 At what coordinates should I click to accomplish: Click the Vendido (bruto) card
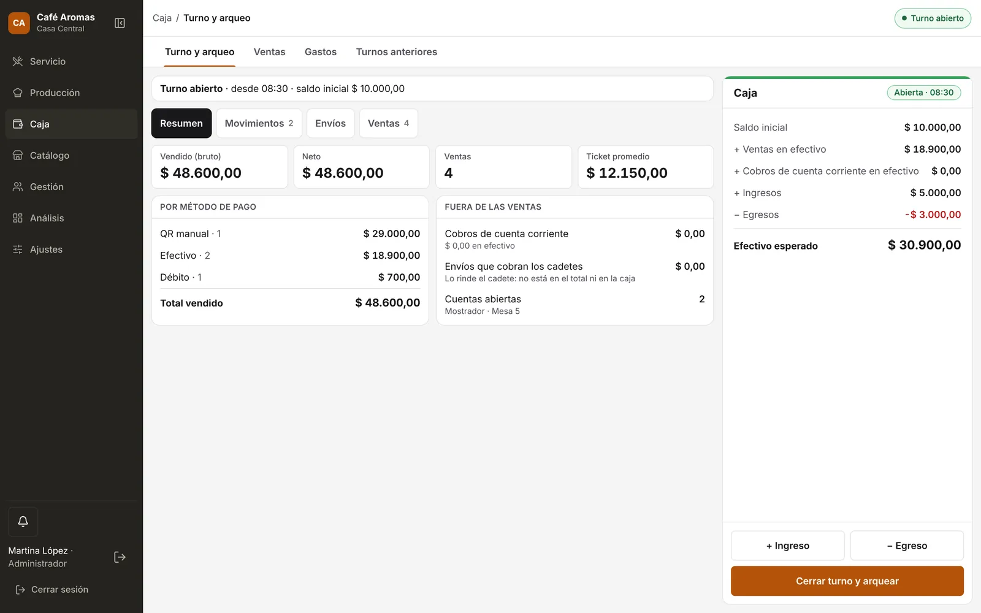[219, 167]
